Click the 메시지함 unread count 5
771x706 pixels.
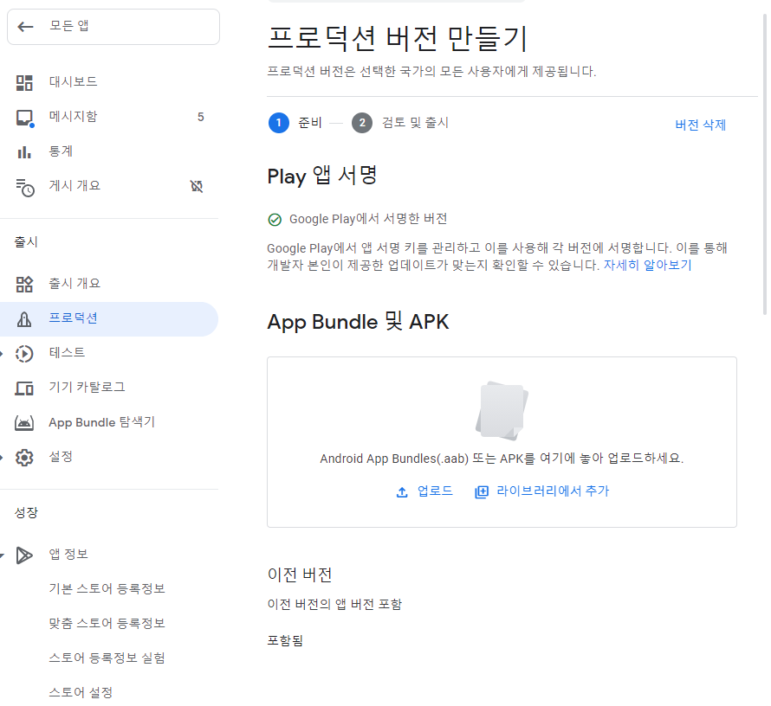(x=201, y=118)
